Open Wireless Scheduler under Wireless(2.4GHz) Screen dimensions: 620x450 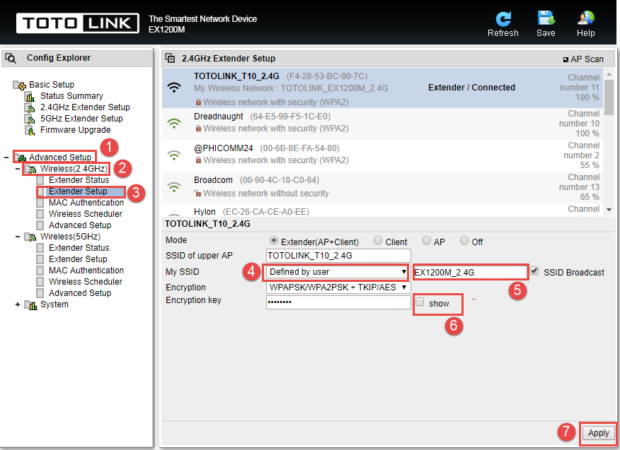tap(86, 214)
